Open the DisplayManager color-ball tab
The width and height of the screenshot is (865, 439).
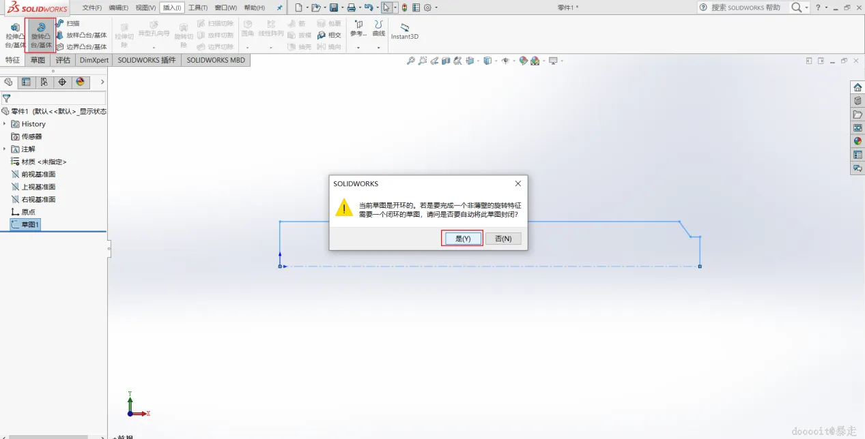point(80,82)
